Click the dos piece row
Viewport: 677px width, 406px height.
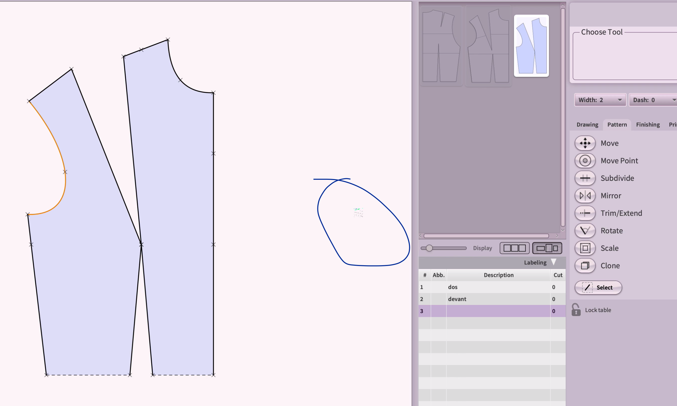[488, 287]
